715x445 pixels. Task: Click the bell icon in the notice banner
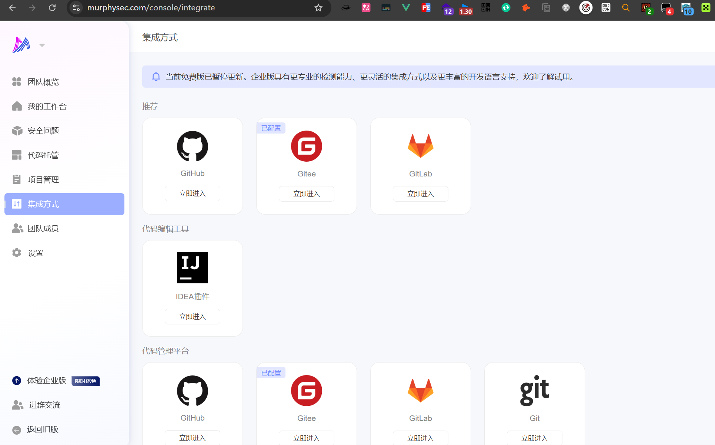click(156, 77)
